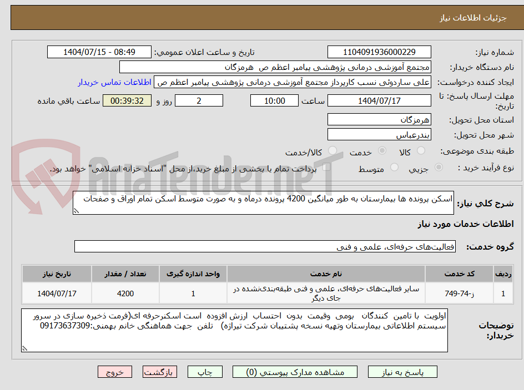
Task: Click the شهر محل تحویل field بندرعباس
Action: (x=379, y=134)
